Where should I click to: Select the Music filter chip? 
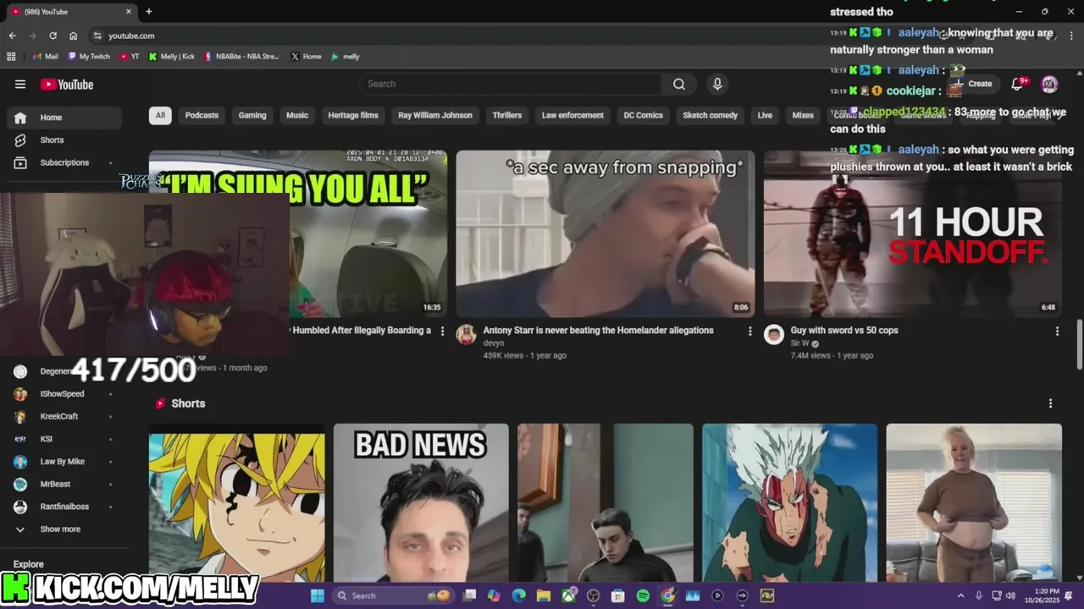tap(297, 115)
